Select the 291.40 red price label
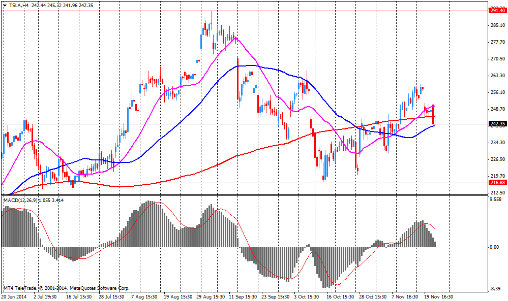Image resolution: width=508 pixels, height=301 pixels. coord(498,11)
